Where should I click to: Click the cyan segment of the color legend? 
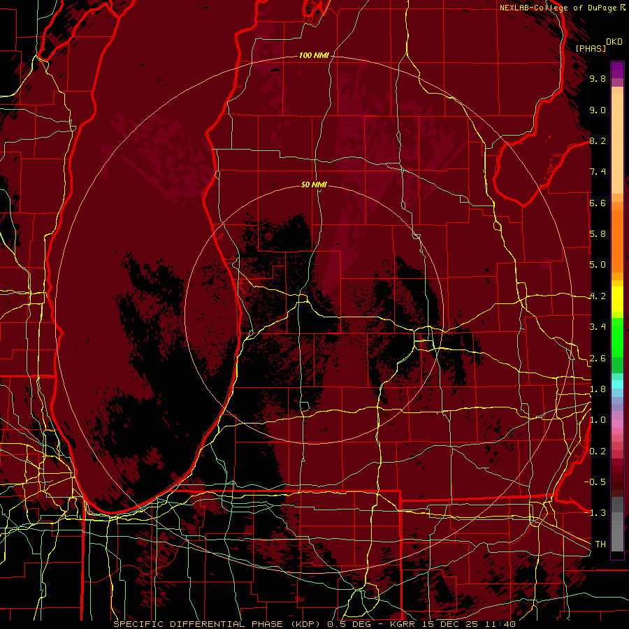[x=617, y=384]
